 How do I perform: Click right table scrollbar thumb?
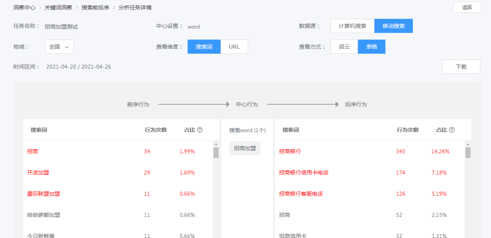[468, 153]
